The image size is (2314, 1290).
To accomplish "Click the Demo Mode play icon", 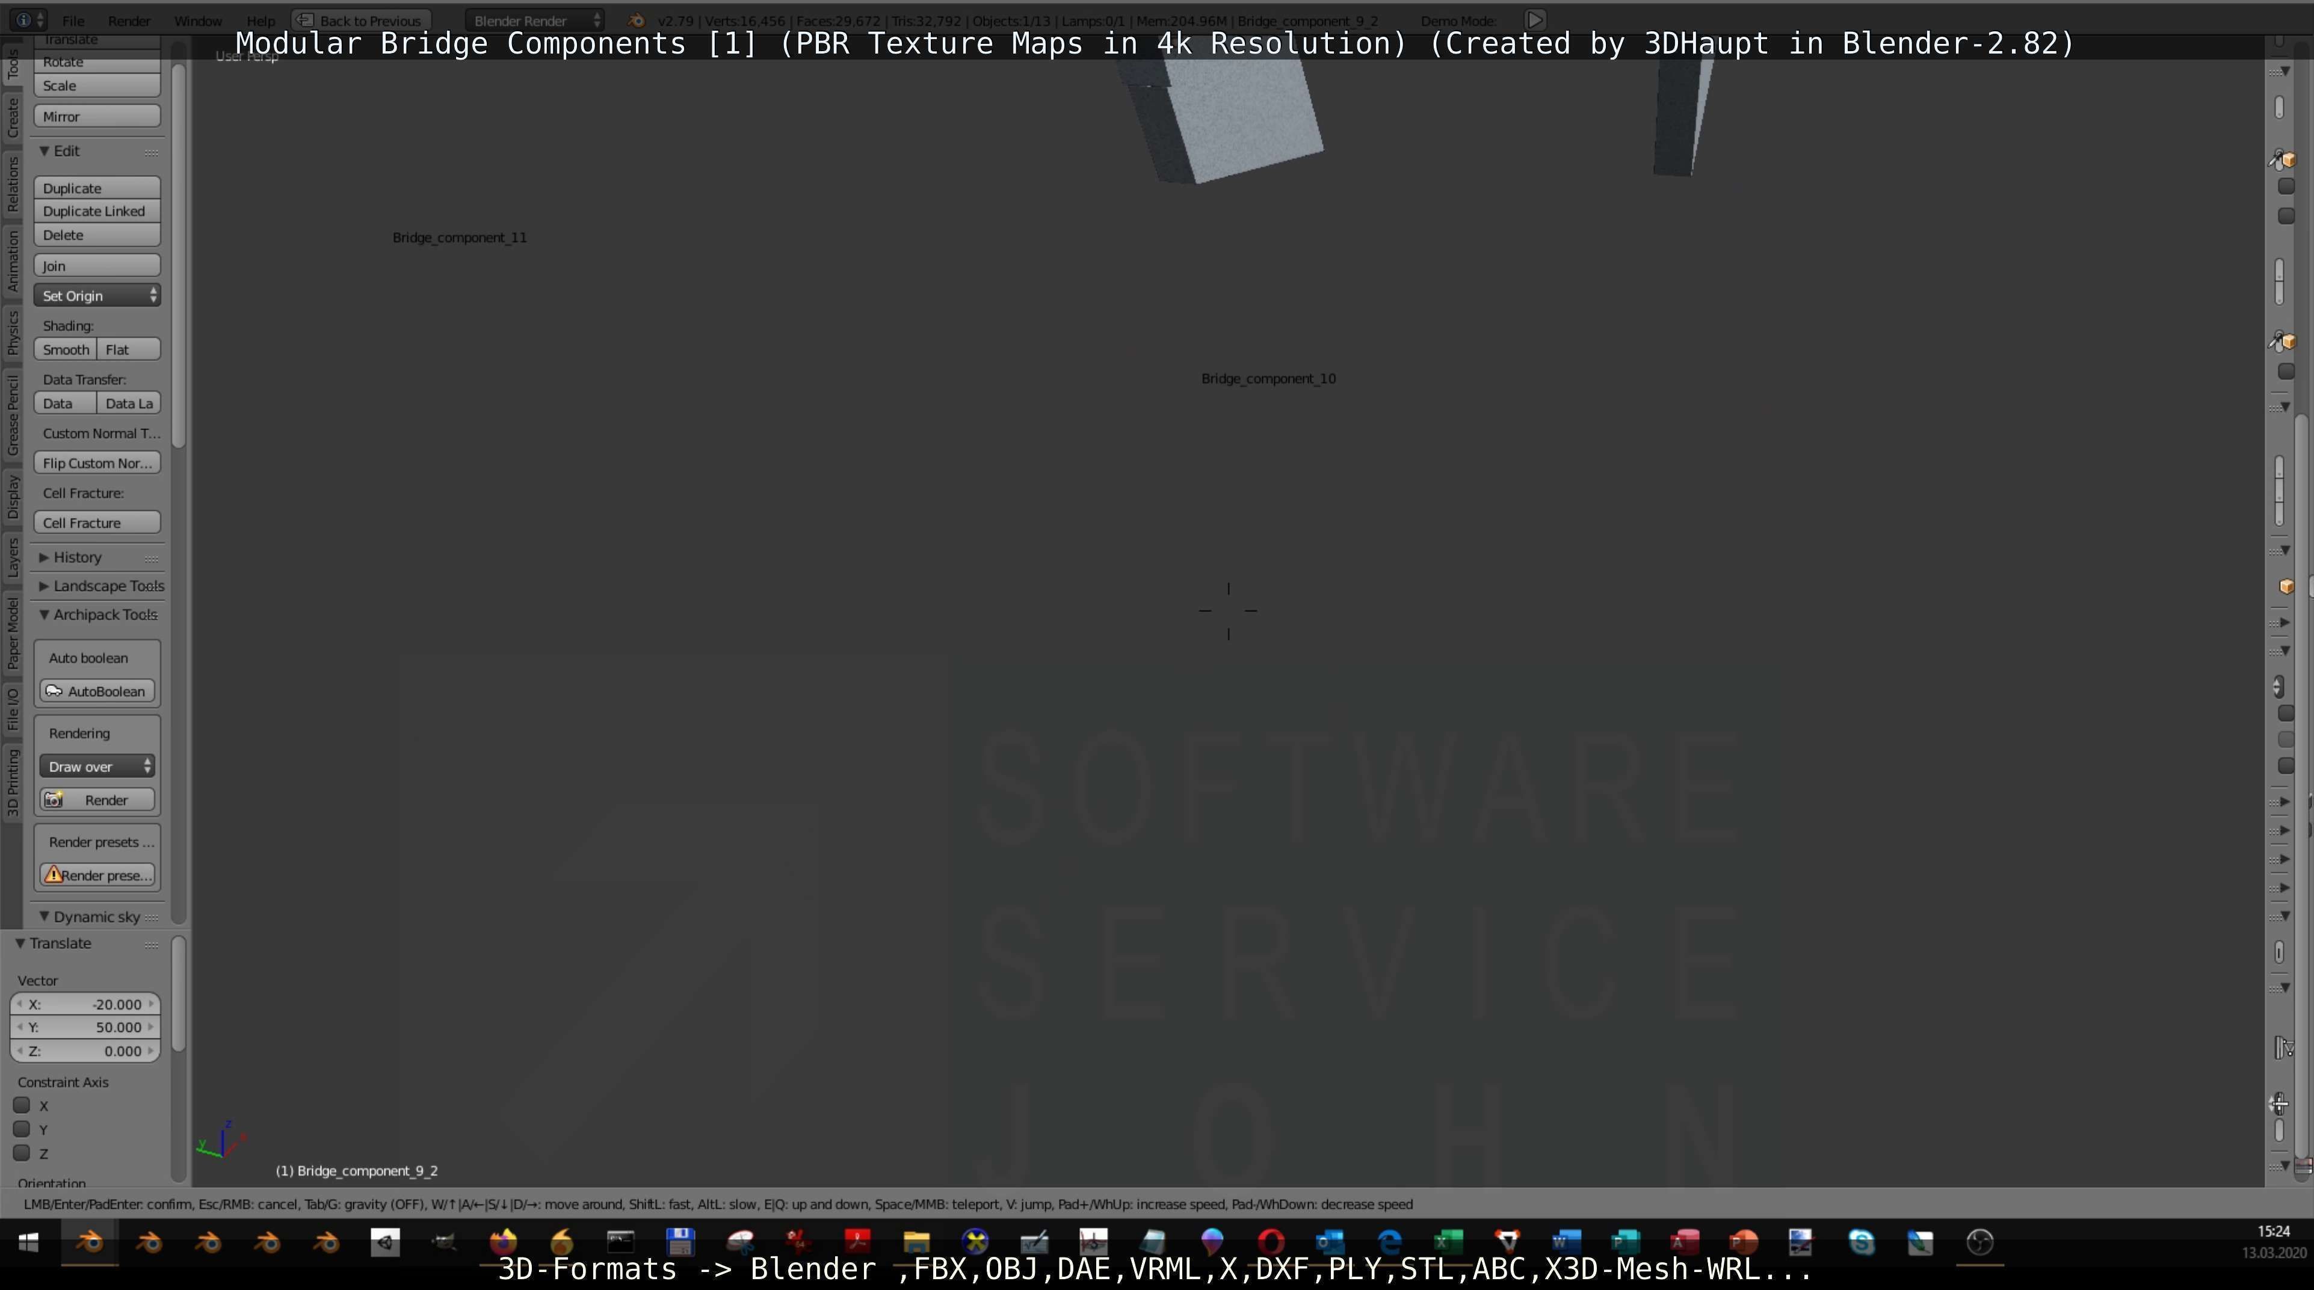I will pyautogui.click(x=1534, y=20).
